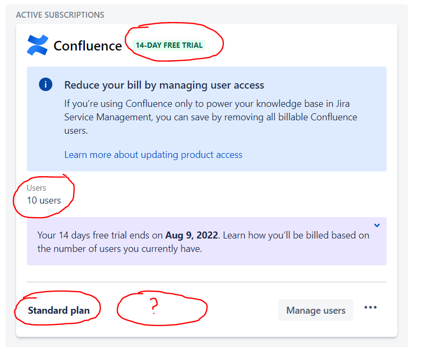Click Reduce your bill by managing user access heading
This screenshot has width=421, height=347.
tap(164, 85)
